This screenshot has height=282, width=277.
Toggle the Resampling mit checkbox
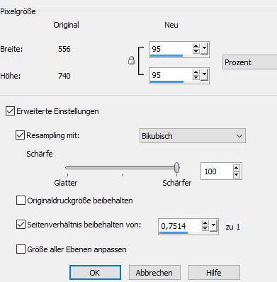[20, 135]
